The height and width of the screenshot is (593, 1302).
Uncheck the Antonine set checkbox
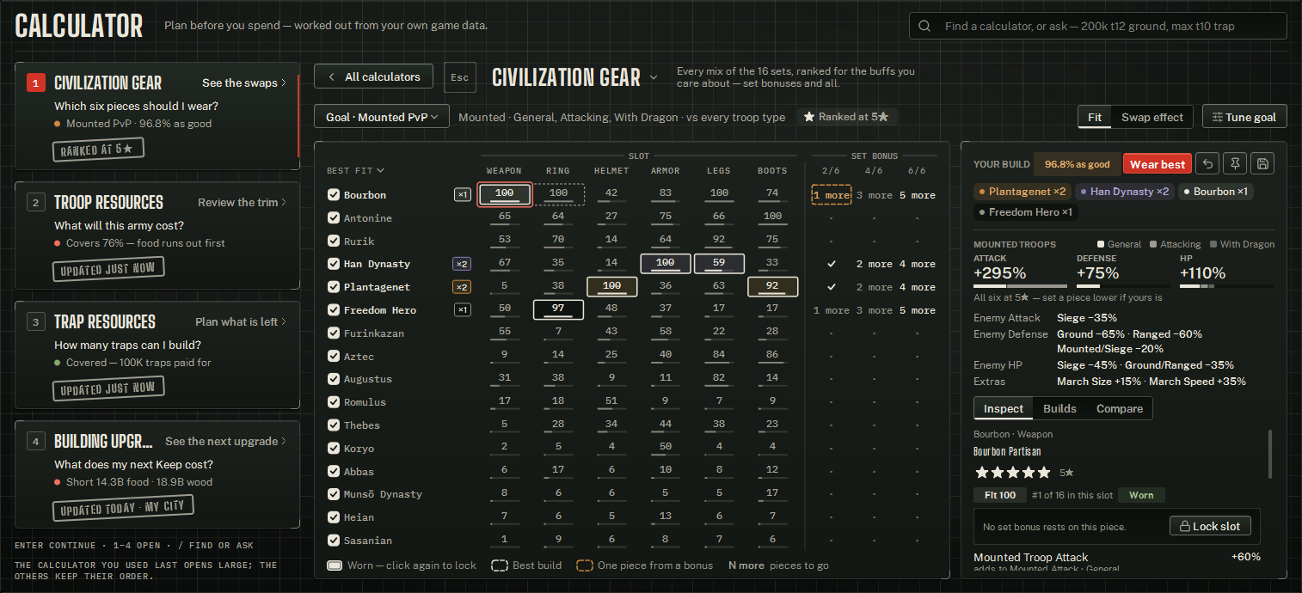334,218
